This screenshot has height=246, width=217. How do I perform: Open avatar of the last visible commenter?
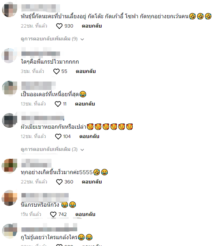[9, 231]
